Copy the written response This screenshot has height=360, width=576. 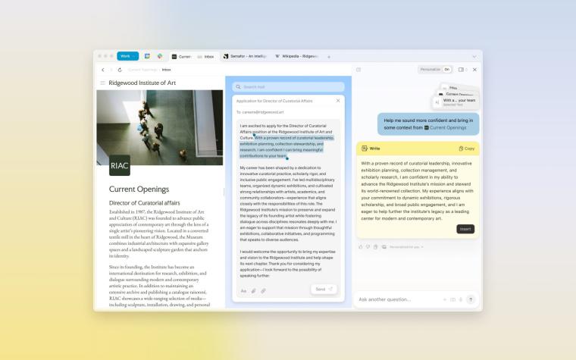click(467, 149)
